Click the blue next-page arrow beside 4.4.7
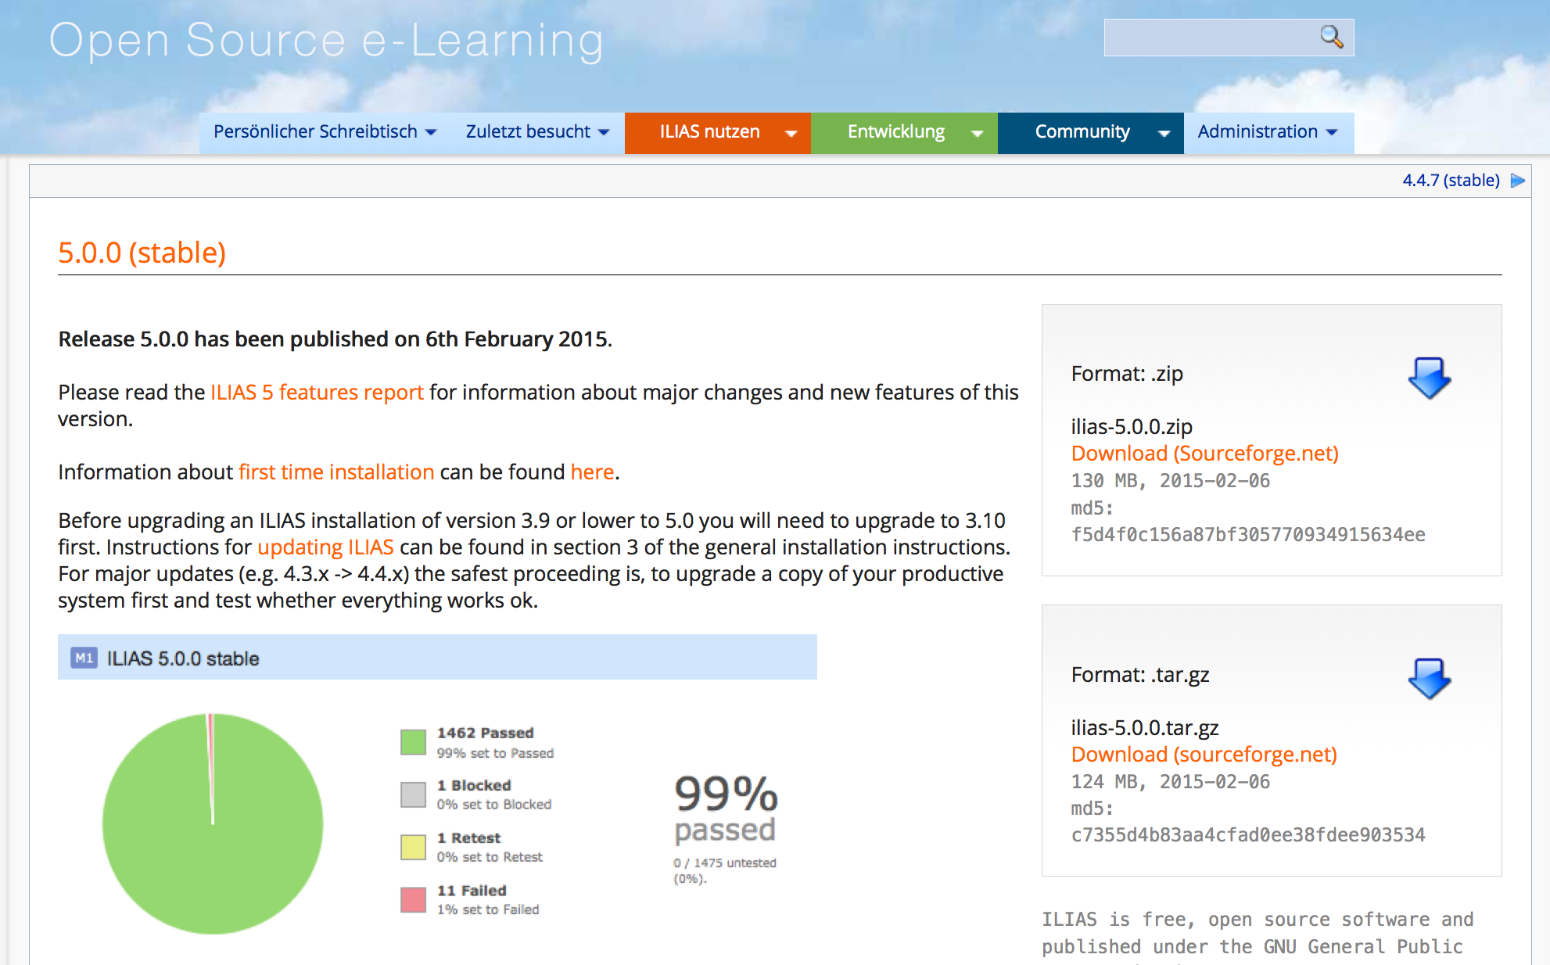 tap(1518, 181)
